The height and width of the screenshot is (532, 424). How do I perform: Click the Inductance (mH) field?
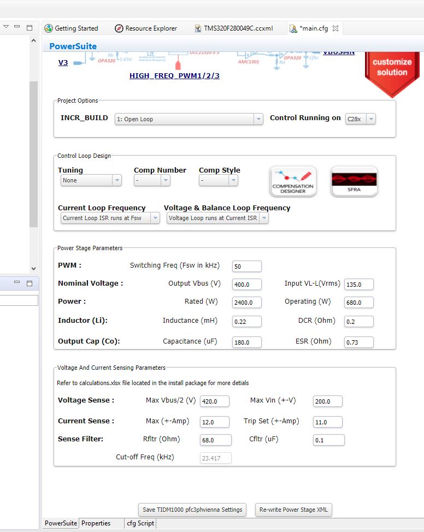247,321
